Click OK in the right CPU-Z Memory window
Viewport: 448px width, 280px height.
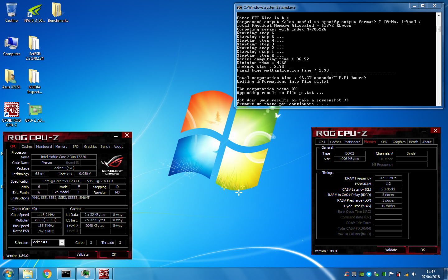coord(423,250)
